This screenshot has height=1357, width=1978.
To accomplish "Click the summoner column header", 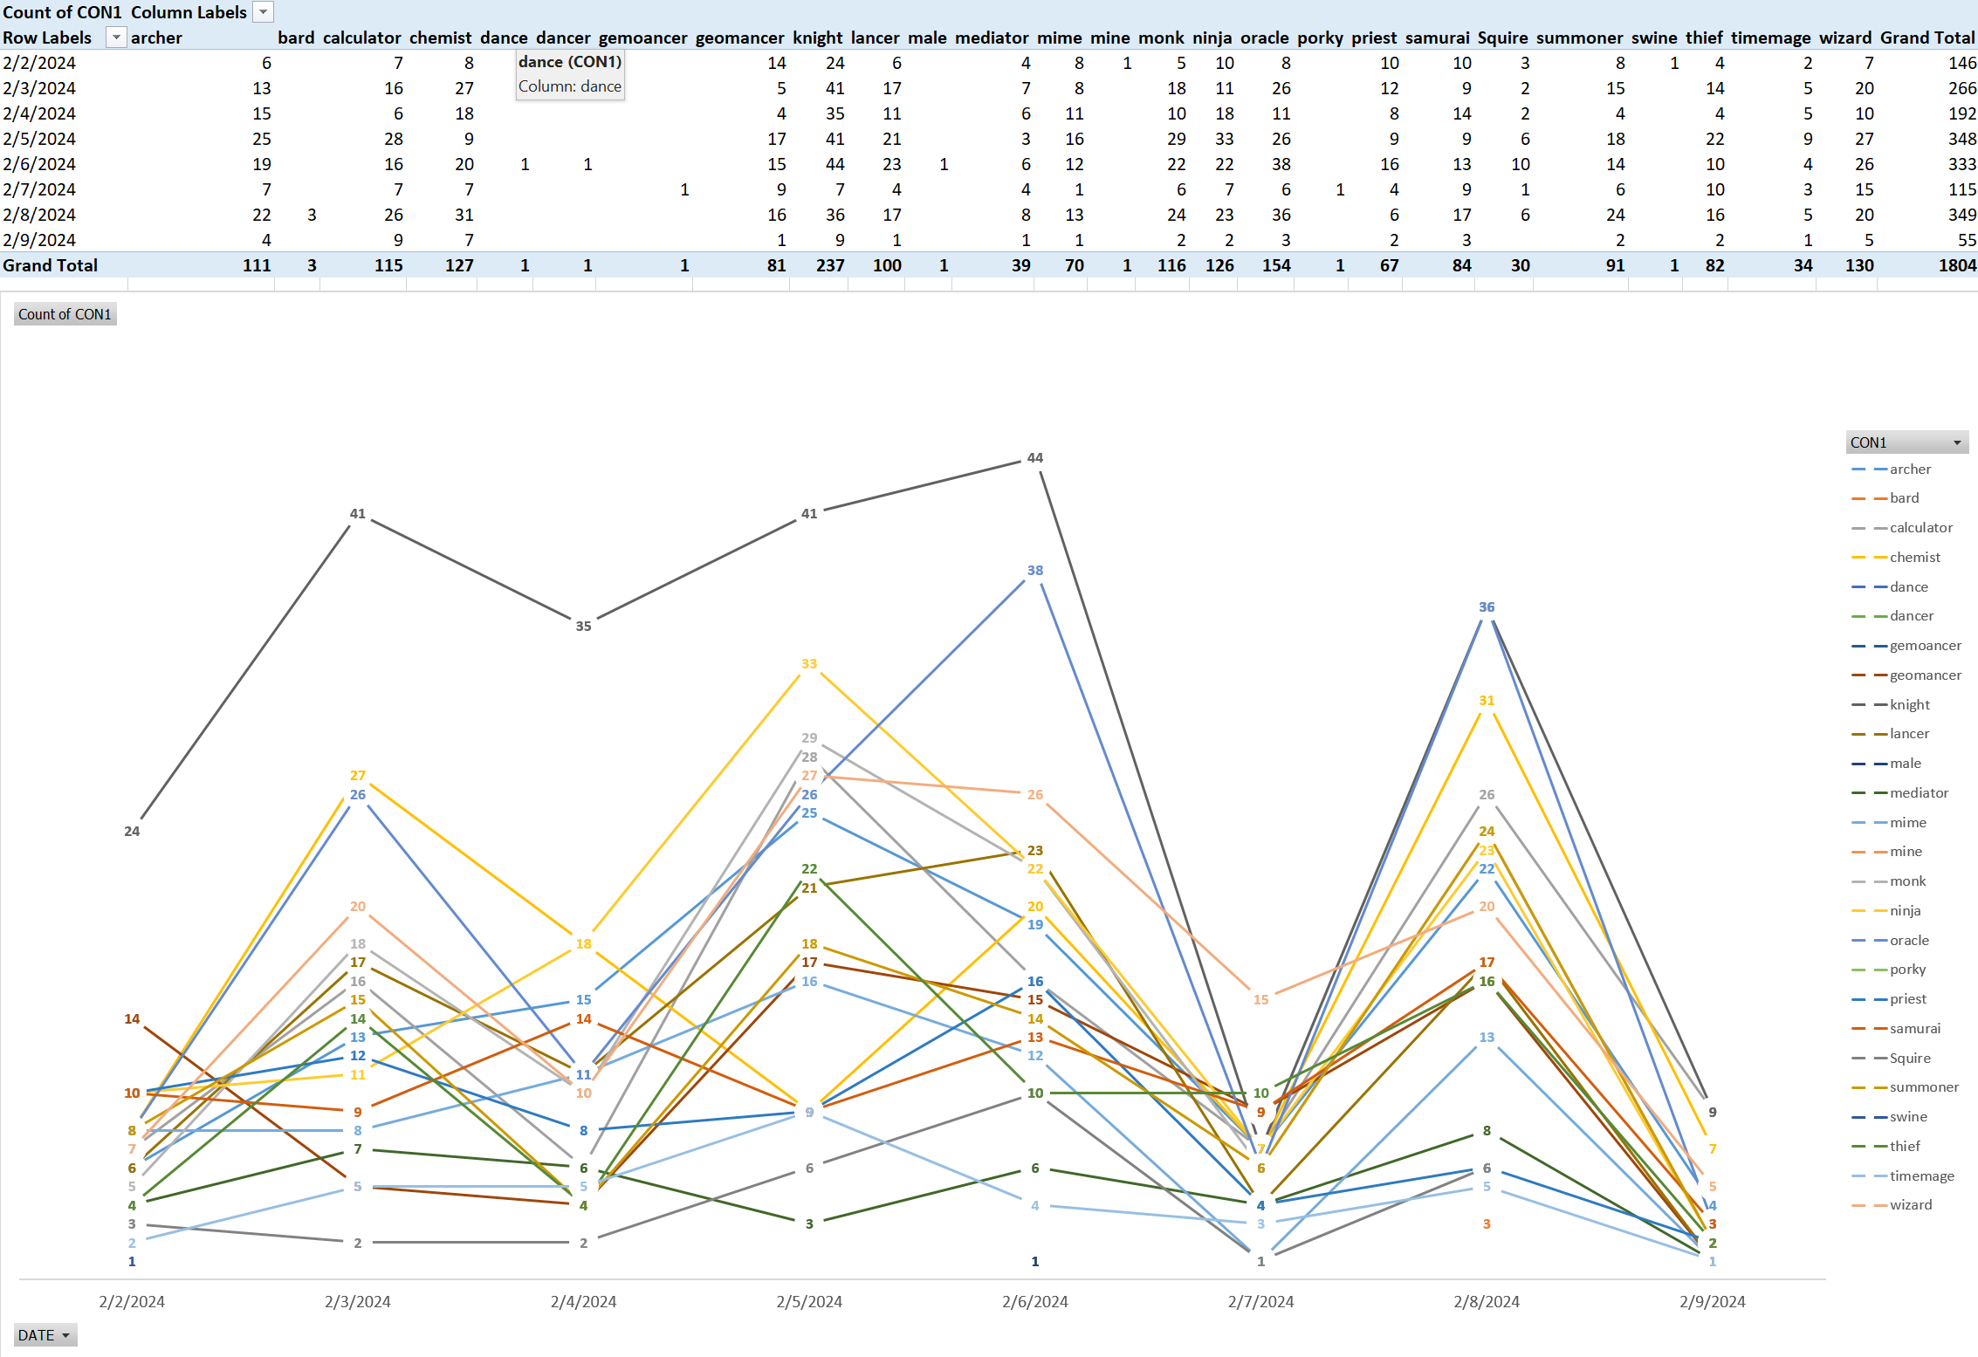I will pos(1579,38).
